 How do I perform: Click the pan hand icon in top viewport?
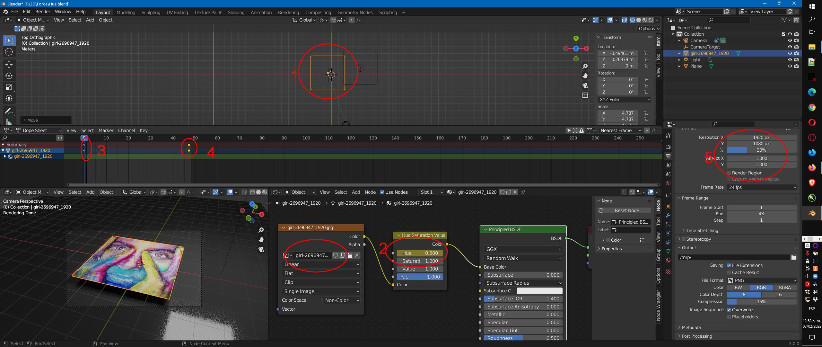click(585, 76)
